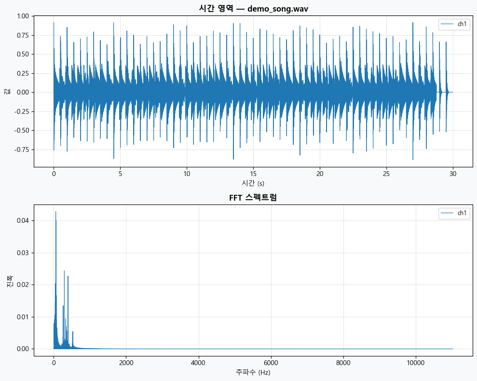Screen dimensions: 477x381
Task: Click the '시간 (s)' x-axis label
Action: 253,183
